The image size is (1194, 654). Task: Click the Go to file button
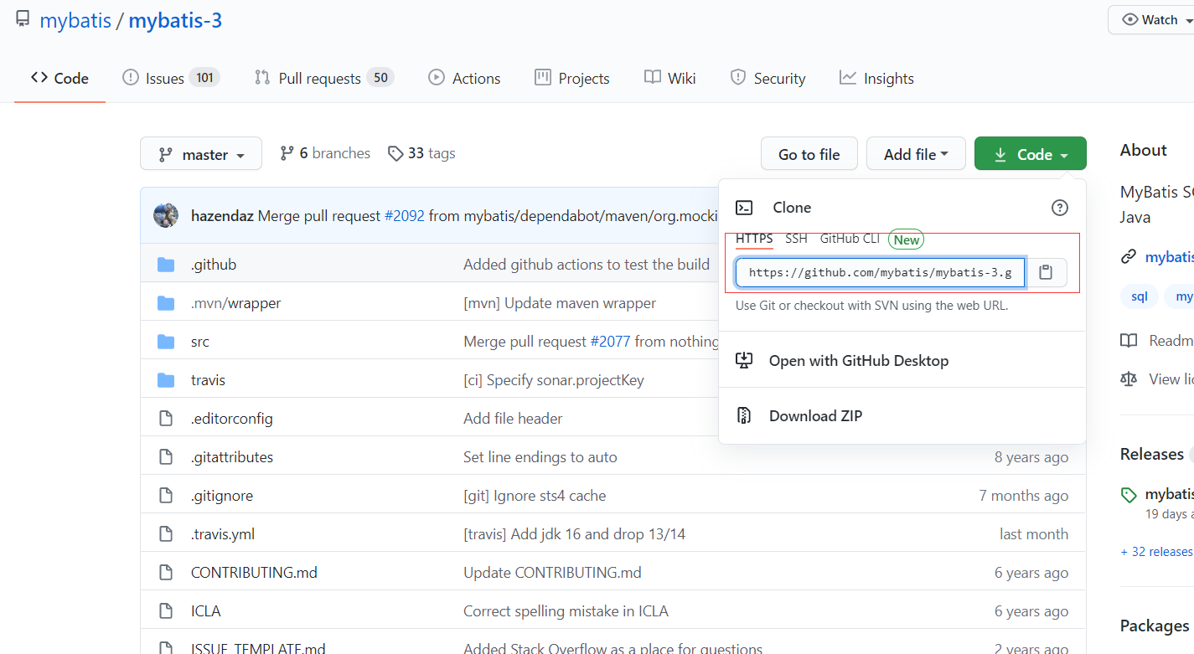809,154
